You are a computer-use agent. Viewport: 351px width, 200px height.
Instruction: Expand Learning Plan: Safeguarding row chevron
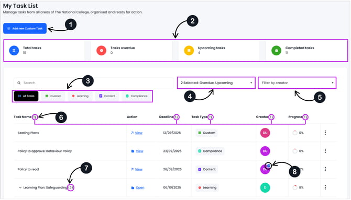[x=20, y=187]
